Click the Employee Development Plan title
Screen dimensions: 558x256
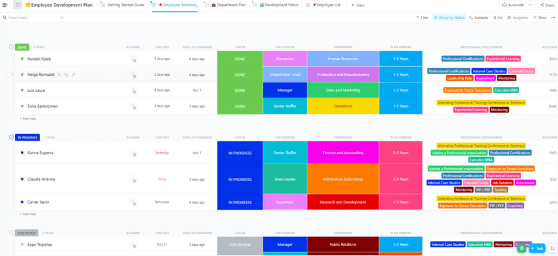tap(59, 5)
